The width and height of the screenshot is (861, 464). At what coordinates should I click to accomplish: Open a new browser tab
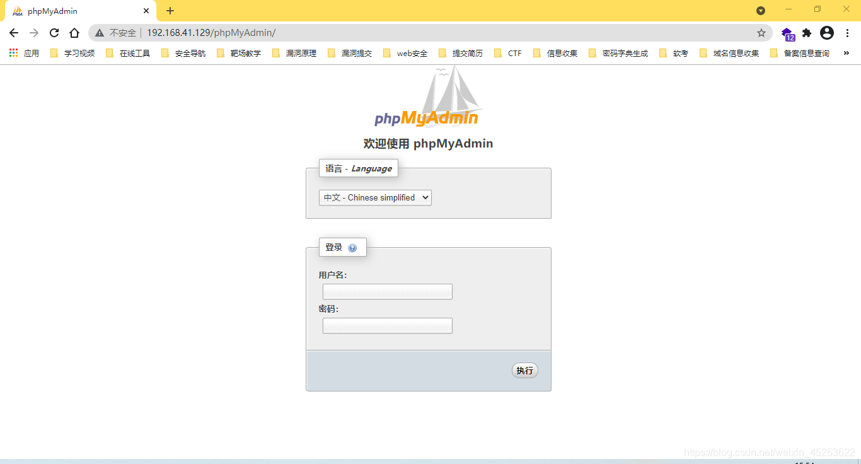[170, 11]
